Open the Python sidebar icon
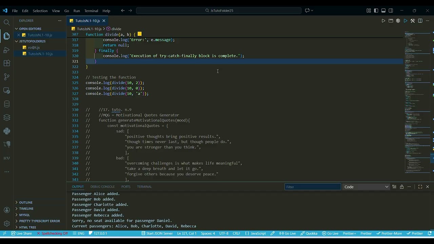Viewport: 434px width, 244px height. coord(6,131)
